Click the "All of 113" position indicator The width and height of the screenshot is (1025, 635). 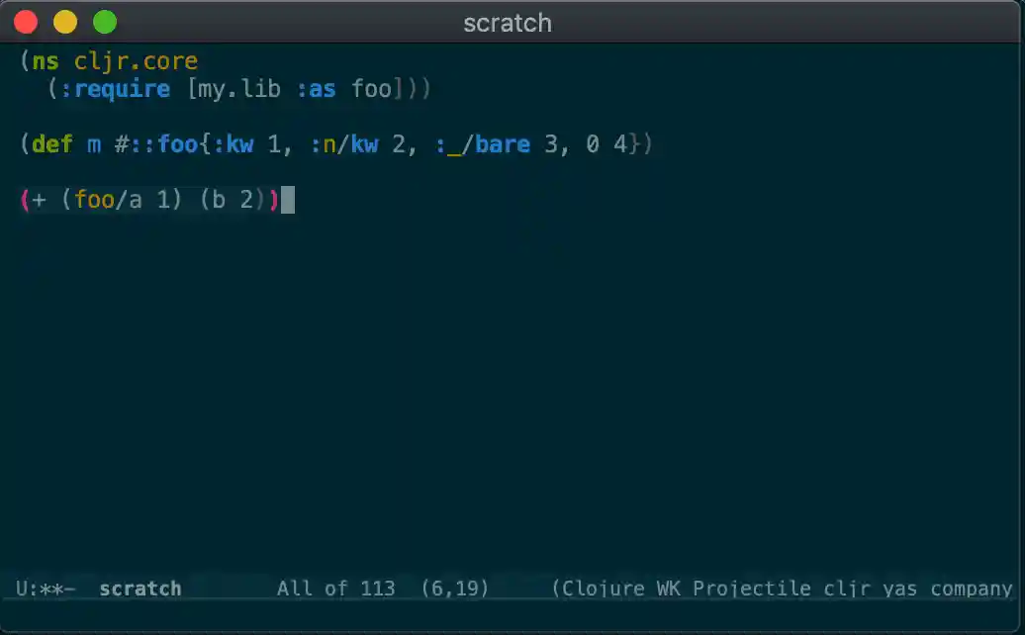pos(335,589)
